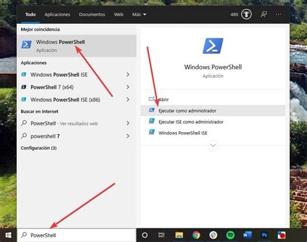Select the PowerShell 7 (x64) result text
307x242 pixels.
tap(52, 87)
